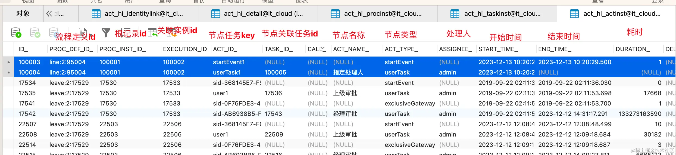This screenshot has height=155, width=676.
Task: Click table icon on act_hi_procinst tab
Action: 335,14
